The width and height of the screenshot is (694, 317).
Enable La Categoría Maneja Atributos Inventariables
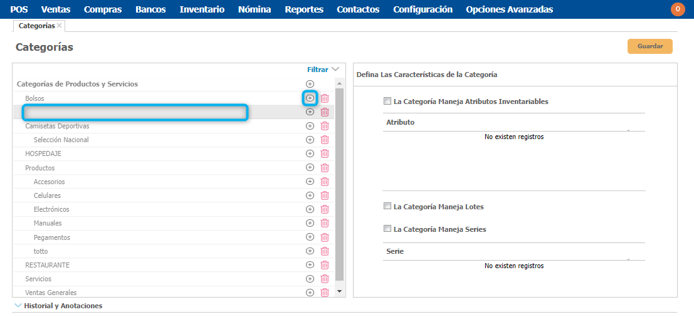point(387,101)
